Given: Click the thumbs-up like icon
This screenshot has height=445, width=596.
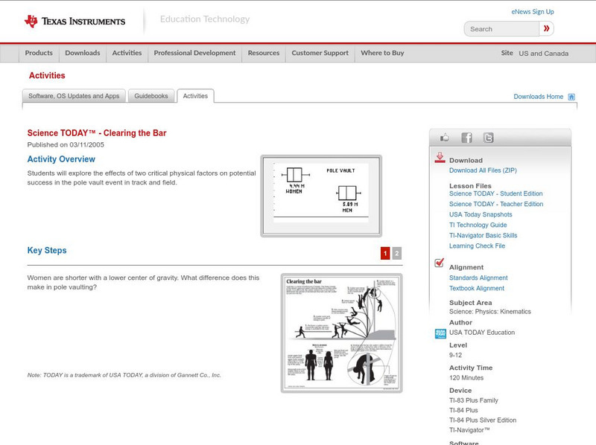Looking at the screenshot, I should (444, 138).
